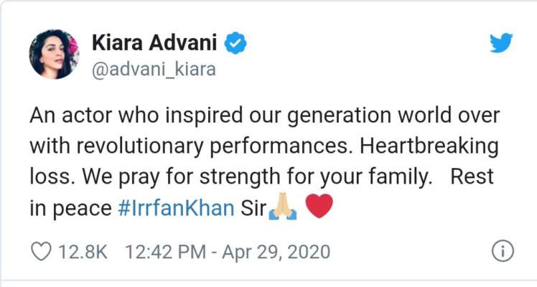Viewport: 537px width, 287px height.
Task: Click the word 'Sir' after hashtag
Action: click(x=253, y=207)
